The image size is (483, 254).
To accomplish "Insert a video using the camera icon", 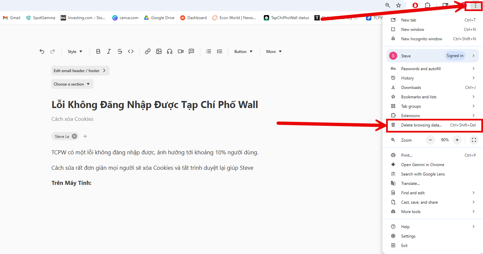I will point(181,52).
